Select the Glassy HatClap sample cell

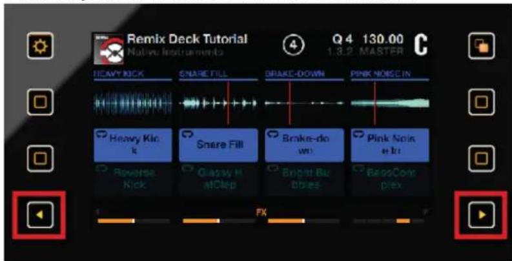(218, 179)
